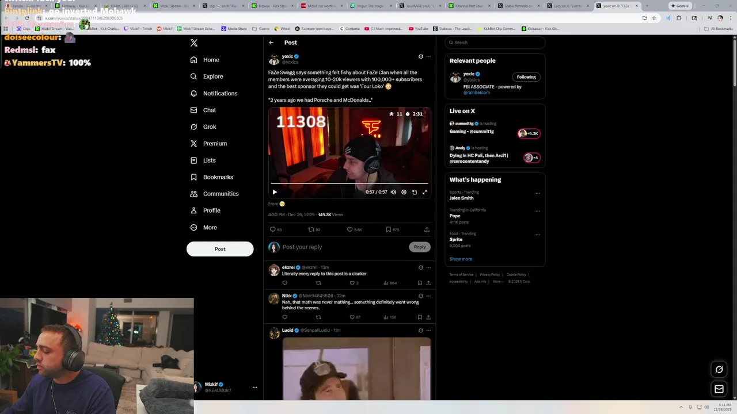Open video playback settings gear
The width and height of the screenshot is (737, 414).
pyautogui.click(x=404, y=192)
